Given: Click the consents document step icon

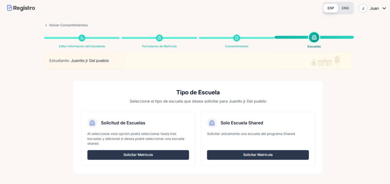Looking at the screenshot, I should 237,38.
